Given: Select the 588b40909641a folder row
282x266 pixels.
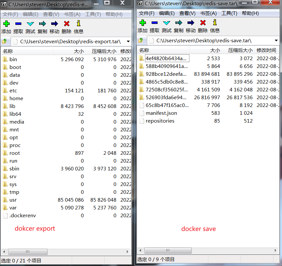Looking at the screenshot, I should pos(208,66).
